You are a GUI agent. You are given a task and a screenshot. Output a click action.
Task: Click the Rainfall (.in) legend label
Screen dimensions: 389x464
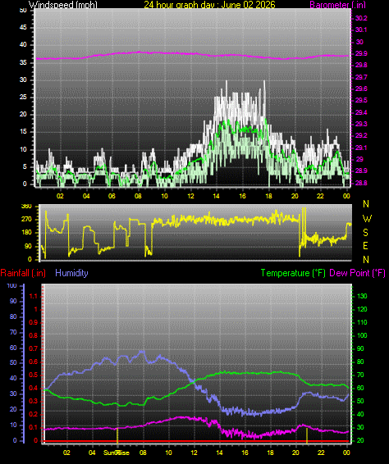[23, 273]
